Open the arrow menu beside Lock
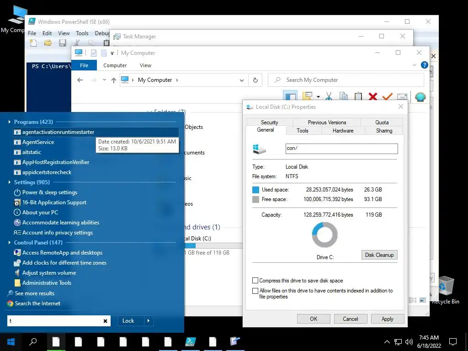The image size is (468, 351). click(149, 321)
